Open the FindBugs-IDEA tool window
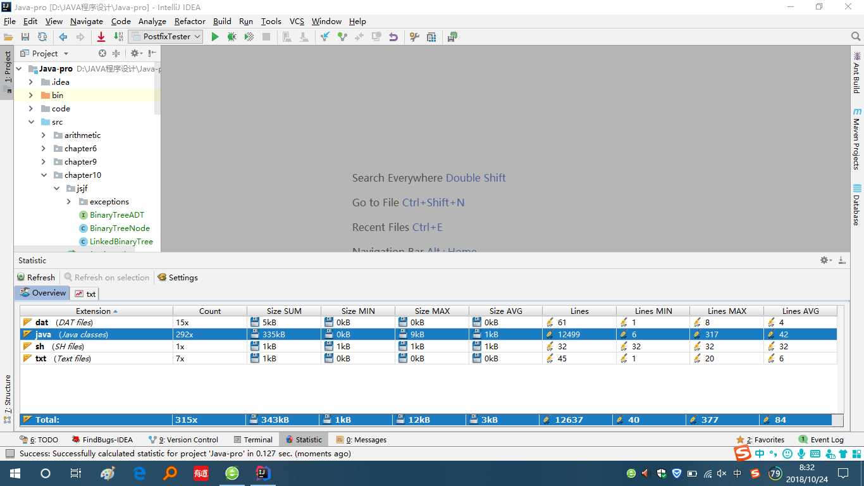The image size is (864, 486). click(102, 439)
